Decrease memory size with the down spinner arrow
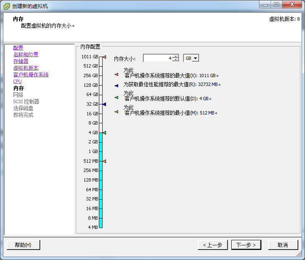 [x=176, y=60]
